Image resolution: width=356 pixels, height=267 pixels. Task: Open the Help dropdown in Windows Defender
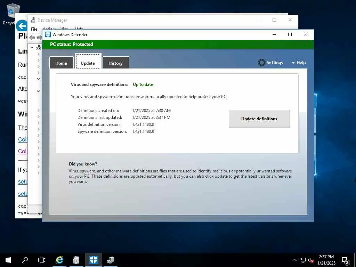(x=299, y=63)
